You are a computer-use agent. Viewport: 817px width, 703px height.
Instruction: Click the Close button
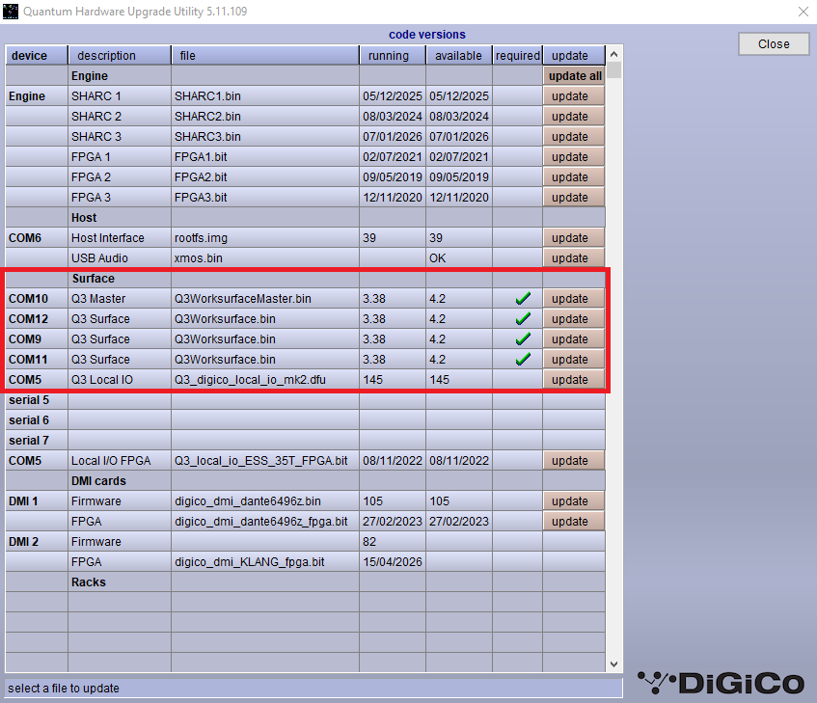774,43
